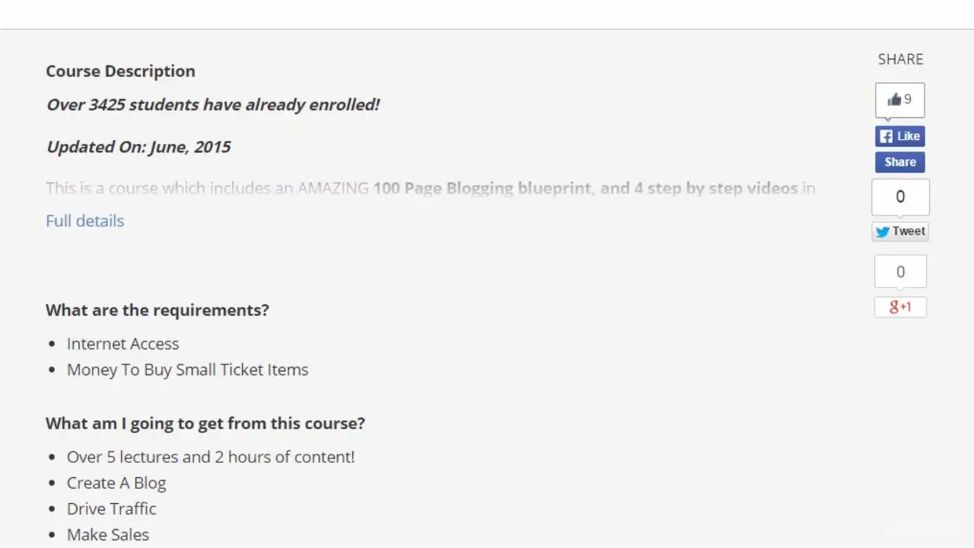Click 'What am I going to get' heading
The image size is (974, 548).
(x=205, y=423)
